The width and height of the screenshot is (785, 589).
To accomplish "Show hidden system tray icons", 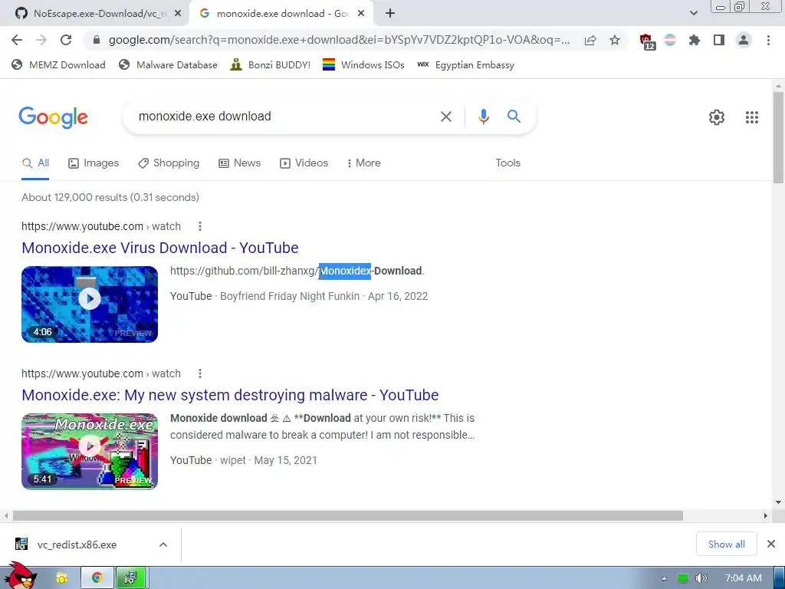I will [664, 578].
